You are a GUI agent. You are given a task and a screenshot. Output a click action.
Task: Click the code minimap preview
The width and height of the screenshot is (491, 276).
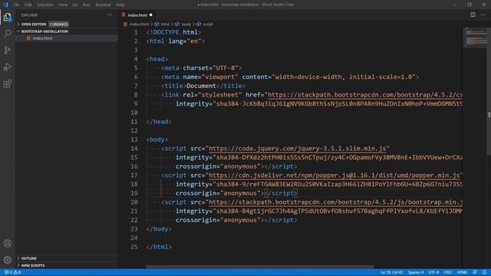[476, 38]
